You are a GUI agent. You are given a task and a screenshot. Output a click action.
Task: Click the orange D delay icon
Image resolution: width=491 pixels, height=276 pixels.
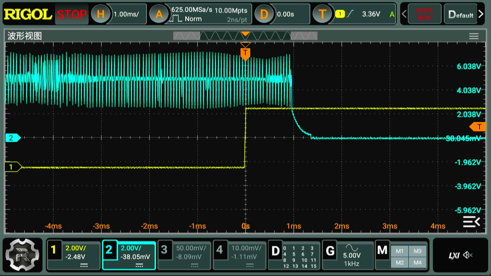pos(264,14)
